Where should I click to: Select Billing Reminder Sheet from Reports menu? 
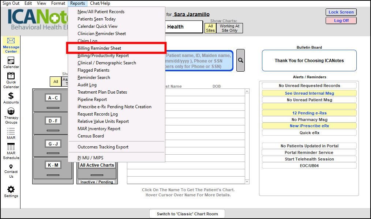click(x=99, y=48)
